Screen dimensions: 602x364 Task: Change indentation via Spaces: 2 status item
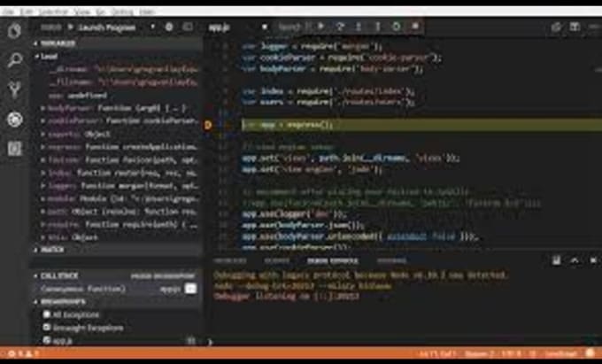coord(478,353)
